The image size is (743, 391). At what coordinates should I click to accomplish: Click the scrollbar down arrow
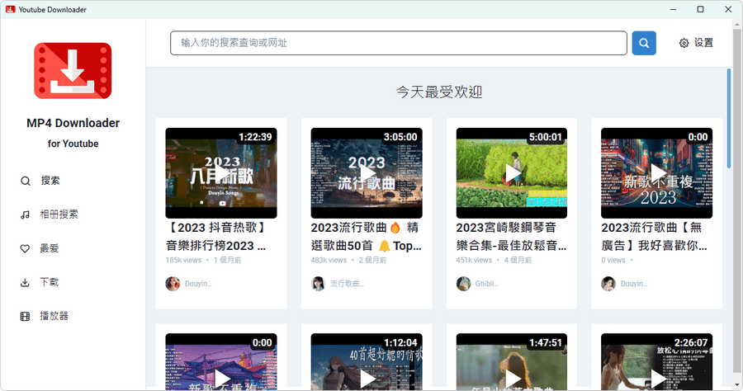(737, 385)
